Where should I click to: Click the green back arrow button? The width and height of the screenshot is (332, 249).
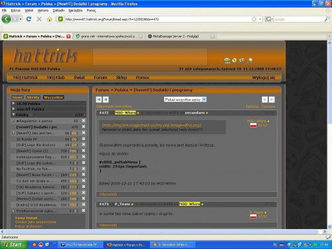pyautogui.click(x=6, y=19)
